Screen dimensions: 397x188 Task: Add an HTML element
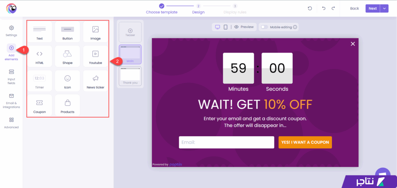click(40, 56)
